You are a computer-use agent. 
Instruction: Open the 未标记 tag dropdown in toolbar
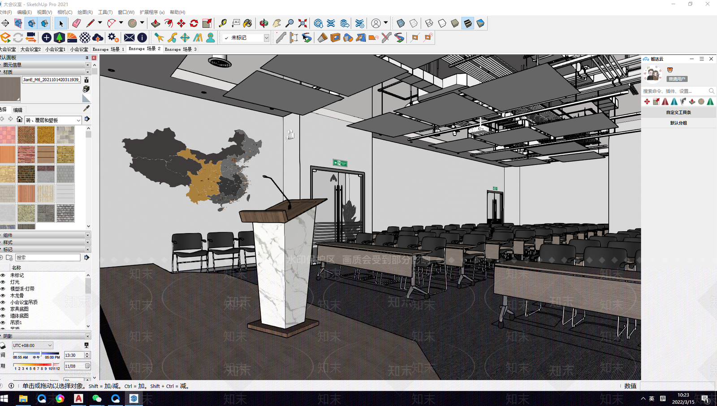(266, 38)
